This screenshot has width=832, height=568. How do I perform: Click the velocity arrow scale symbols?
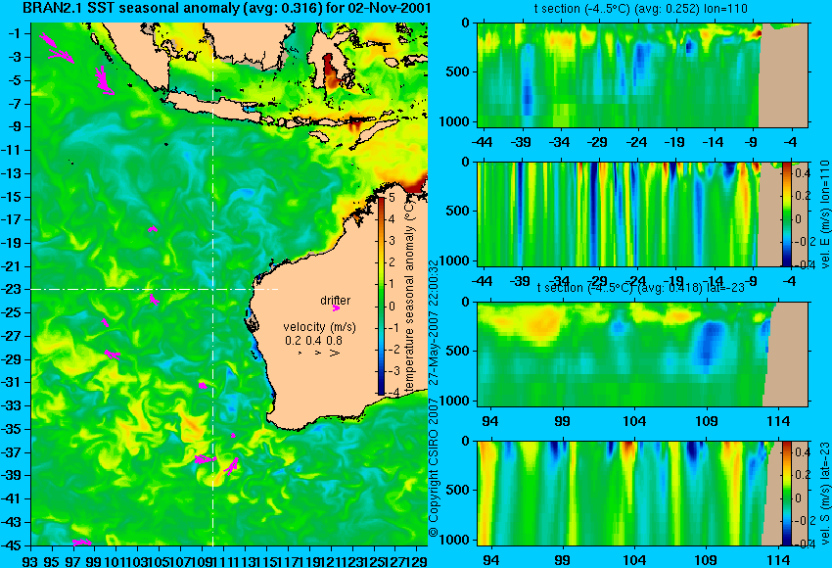[x=318, y=353]
